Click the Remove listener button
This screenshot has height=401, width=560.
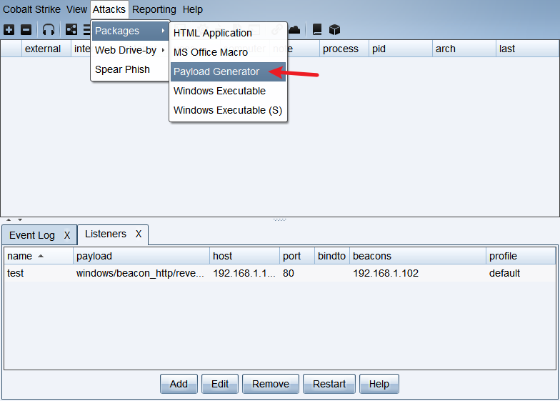tap(271, 384)
